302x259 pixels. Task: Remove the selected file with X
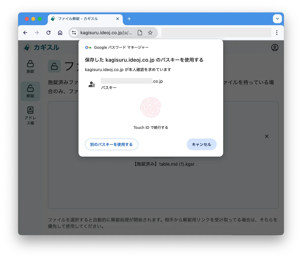click(267, 136)
